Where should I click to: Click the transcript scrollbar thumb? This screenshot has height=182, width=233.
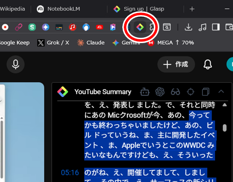click(225, 128)
